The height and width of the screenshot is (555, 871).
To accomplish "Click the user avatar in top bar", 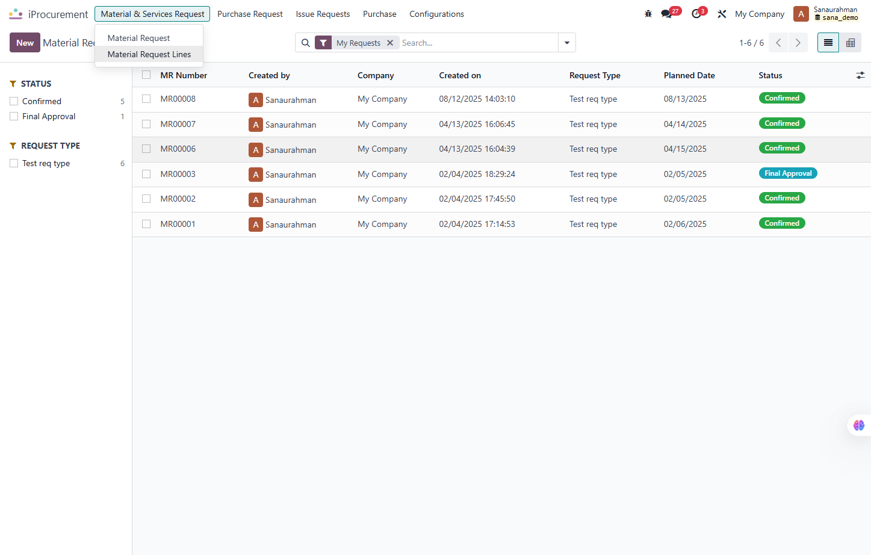I will pyautogui.click(x=801, y=14).
